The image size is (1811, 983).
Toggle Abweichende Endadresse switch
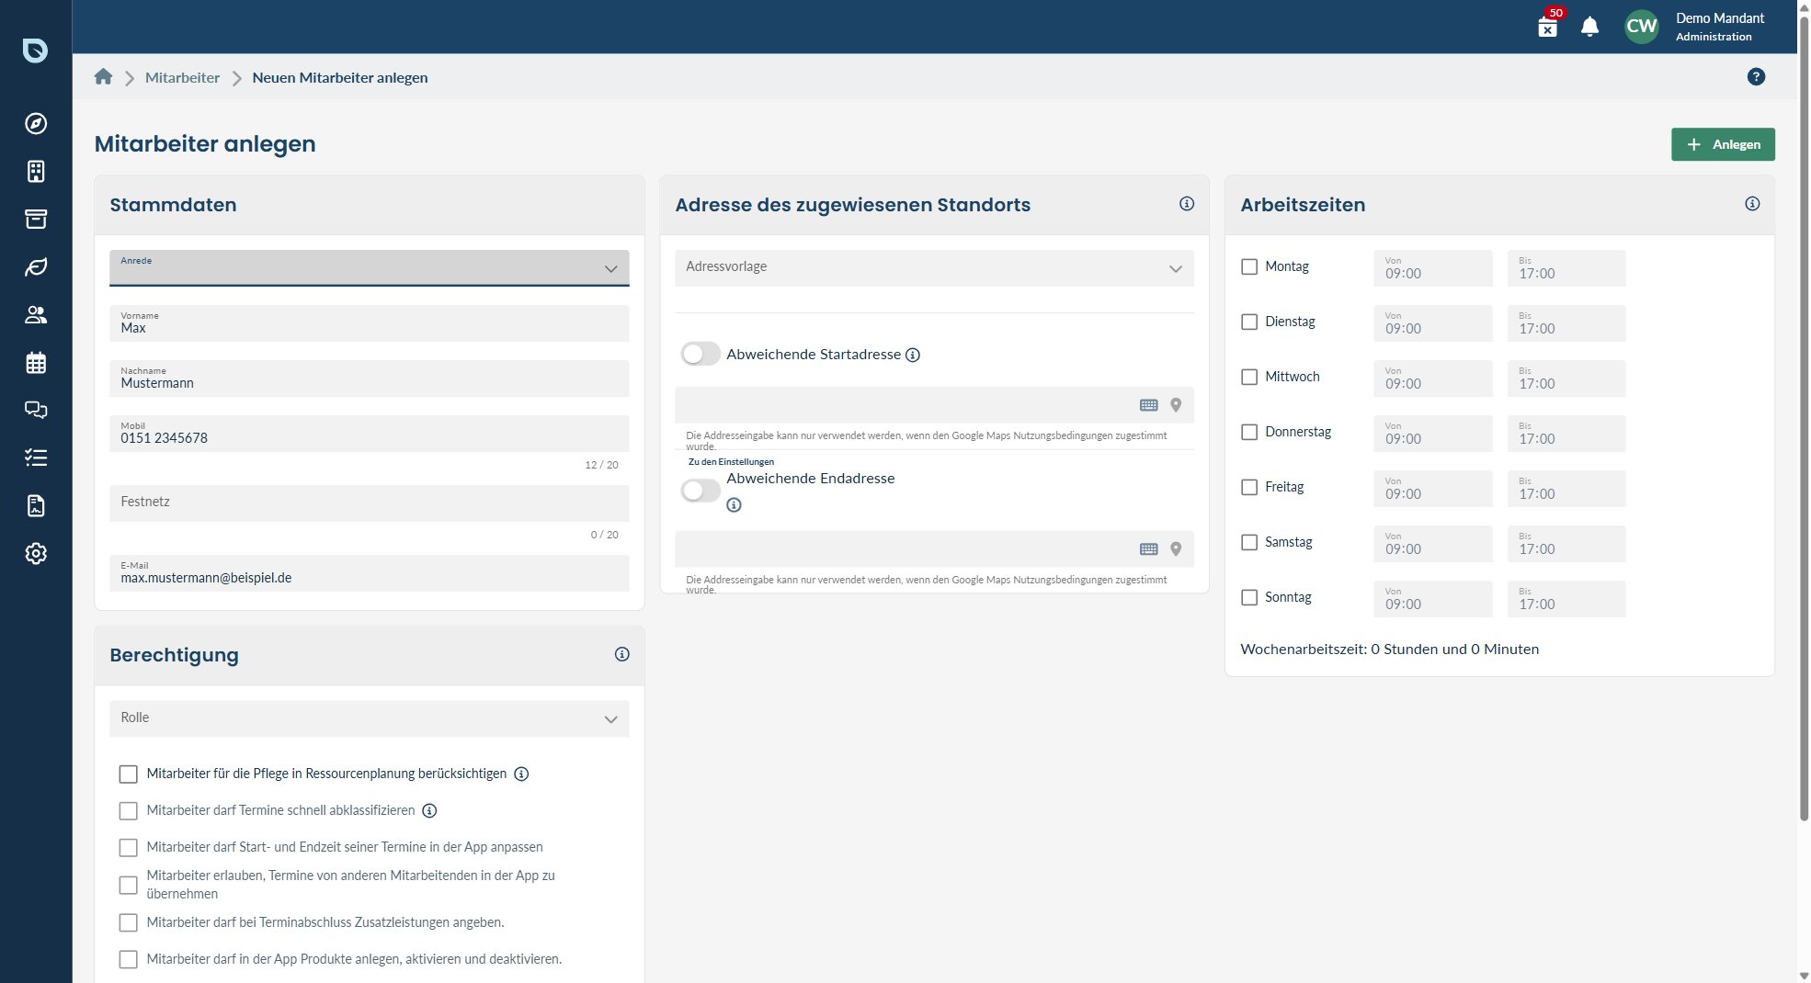(x=700, y=491)
